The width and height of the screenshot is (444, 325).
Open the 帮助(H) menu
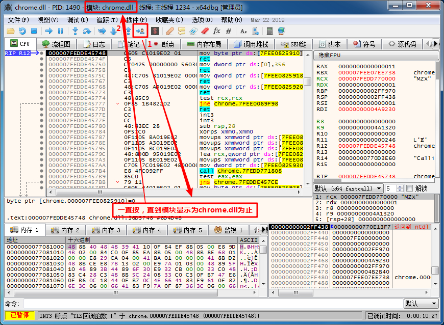231,20
